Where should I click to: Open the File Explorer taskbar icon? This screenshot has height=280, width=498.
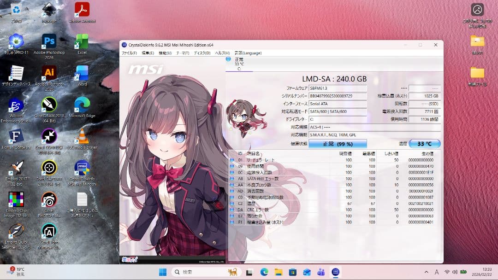pyautogui.click(x=279, y=272)
